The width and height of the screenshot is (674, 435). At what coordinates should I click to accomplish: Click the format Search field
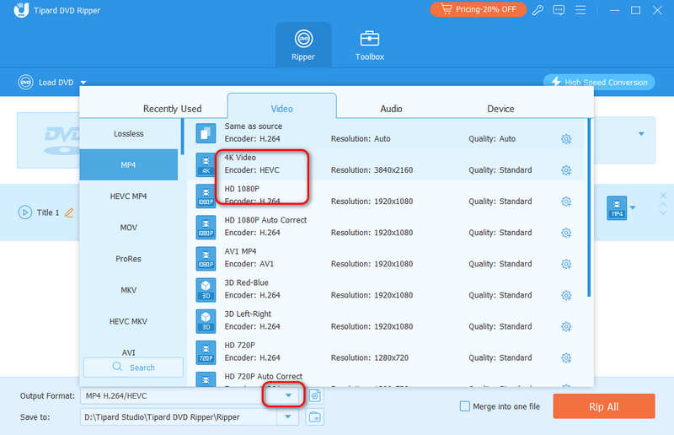click(x=133, y=368)
